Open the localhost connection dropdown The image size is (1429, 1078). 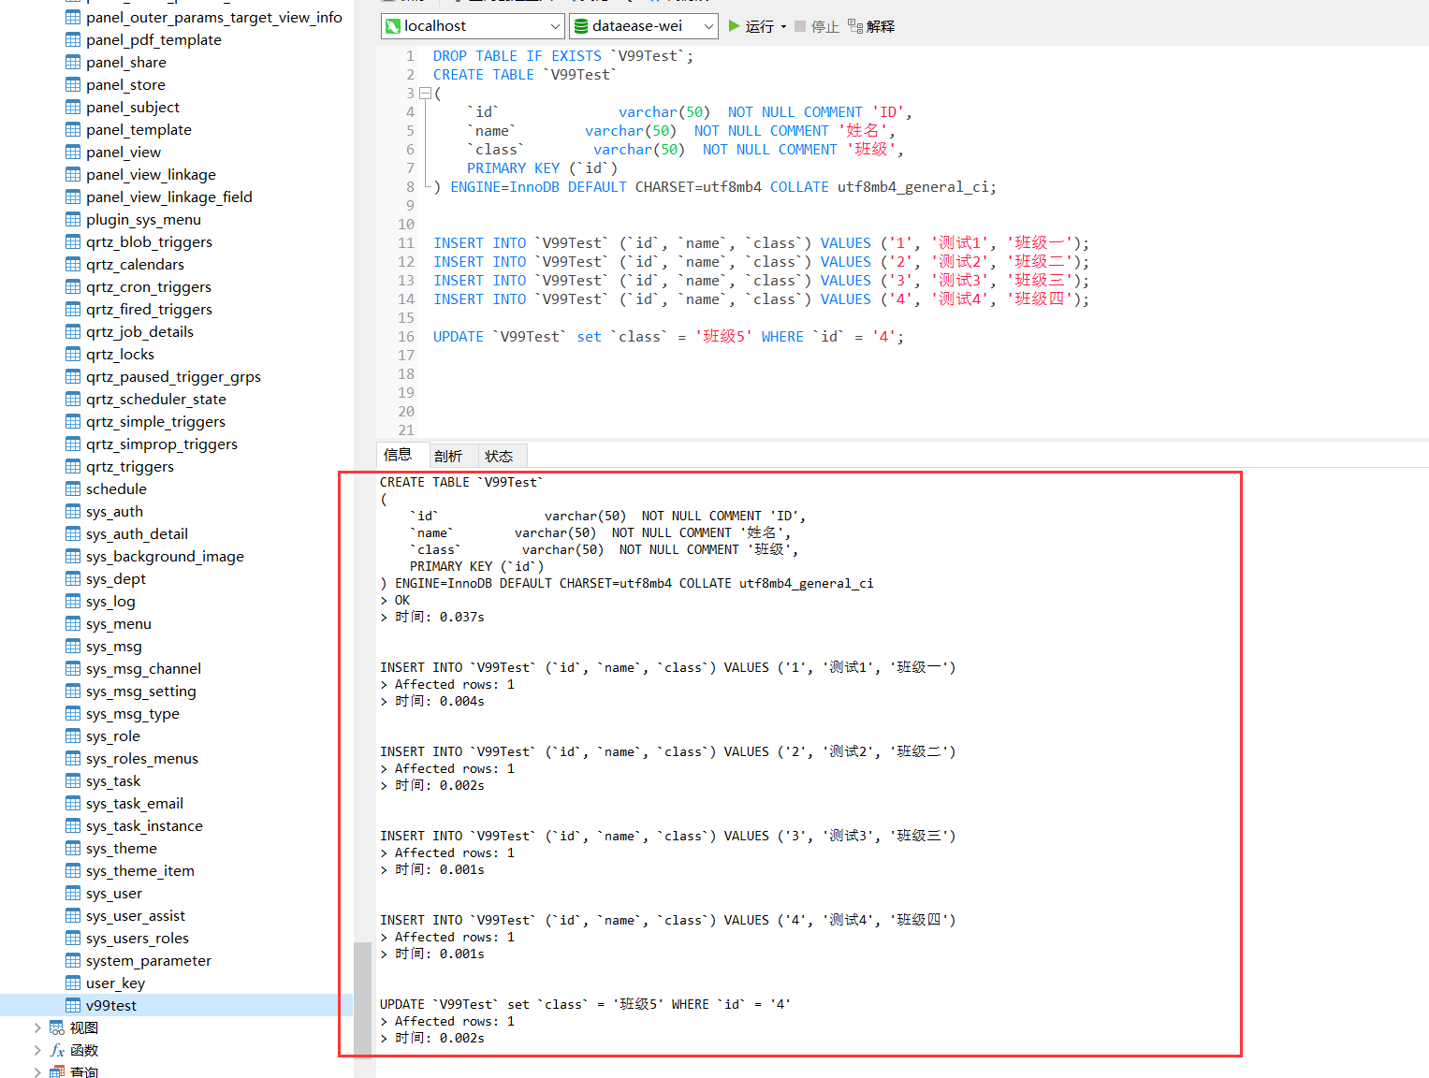(x=555, y=26)
